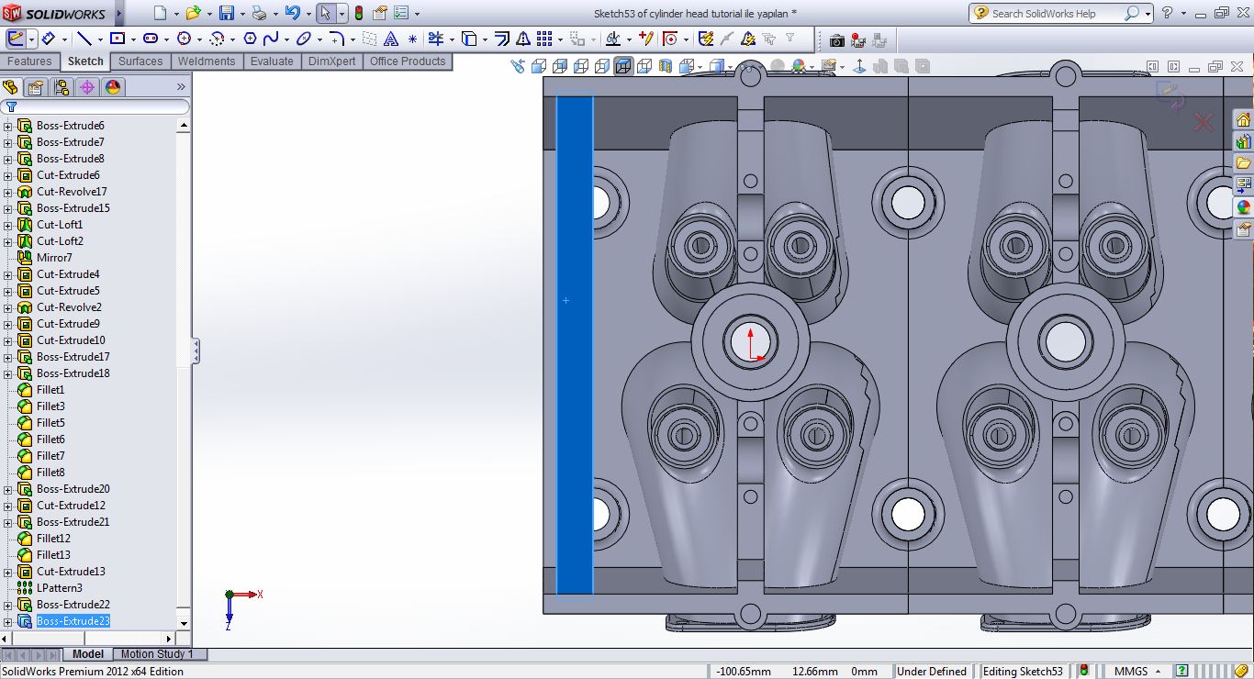1254x679 pixels.
Task: Toggle the Sketch edit button
Action: pos(16,39)
